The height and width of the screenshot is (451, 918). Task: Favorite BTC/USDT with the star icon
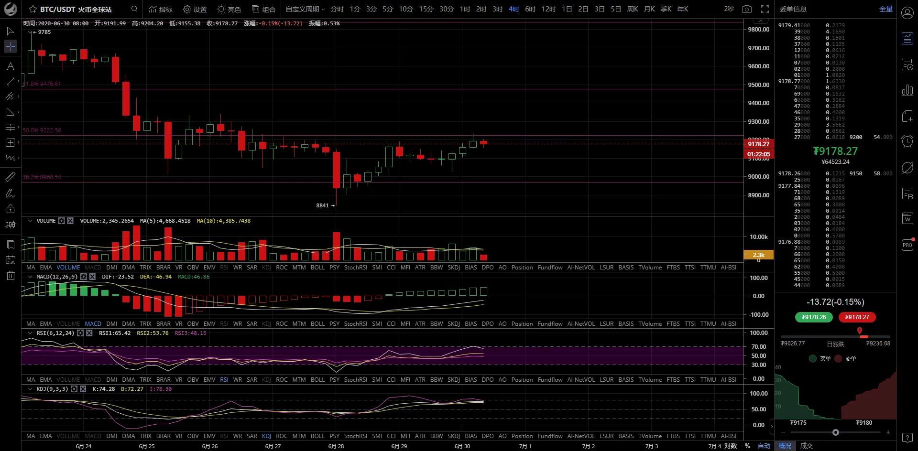tap(33, 9)
